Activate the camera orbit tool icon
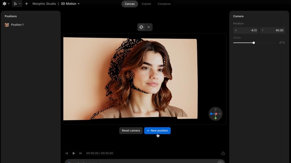Viewport: 291px width, 163px height. click(141, 27)
